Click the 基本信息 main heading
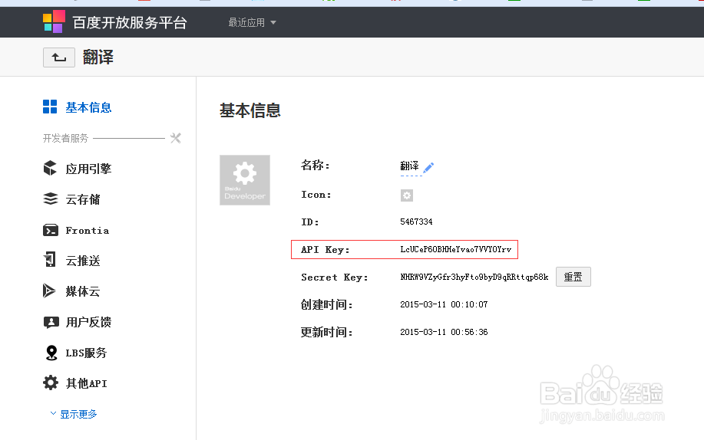Screen dimensions: 704x440 [250, 110]
